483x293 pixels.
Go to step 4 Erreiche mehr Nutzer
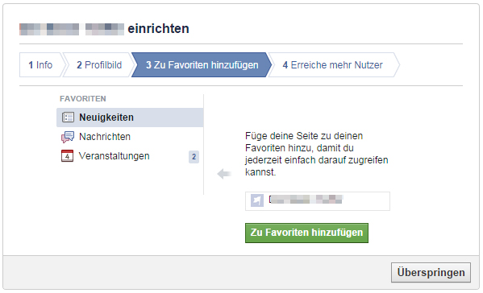coord(333,65)
